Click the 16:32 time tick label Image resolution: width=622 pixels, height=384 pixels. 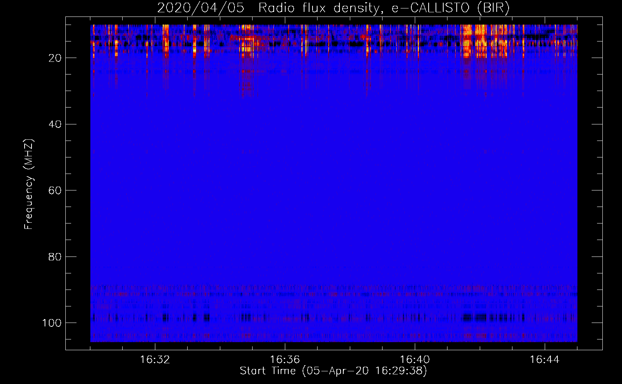point(155,360)
